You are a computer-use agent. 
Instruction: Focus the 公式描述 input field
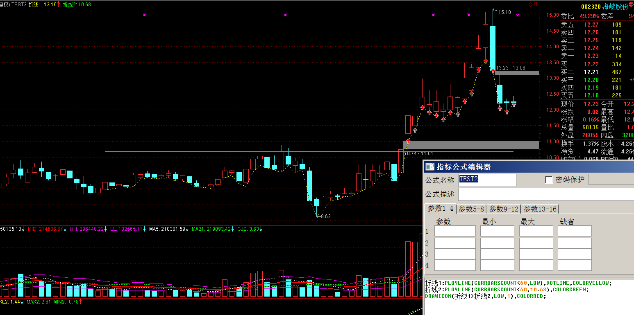pyautogui.click(x=545, y=194)
